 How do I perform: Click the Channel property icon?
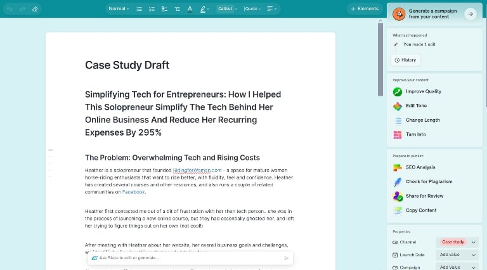395,242
